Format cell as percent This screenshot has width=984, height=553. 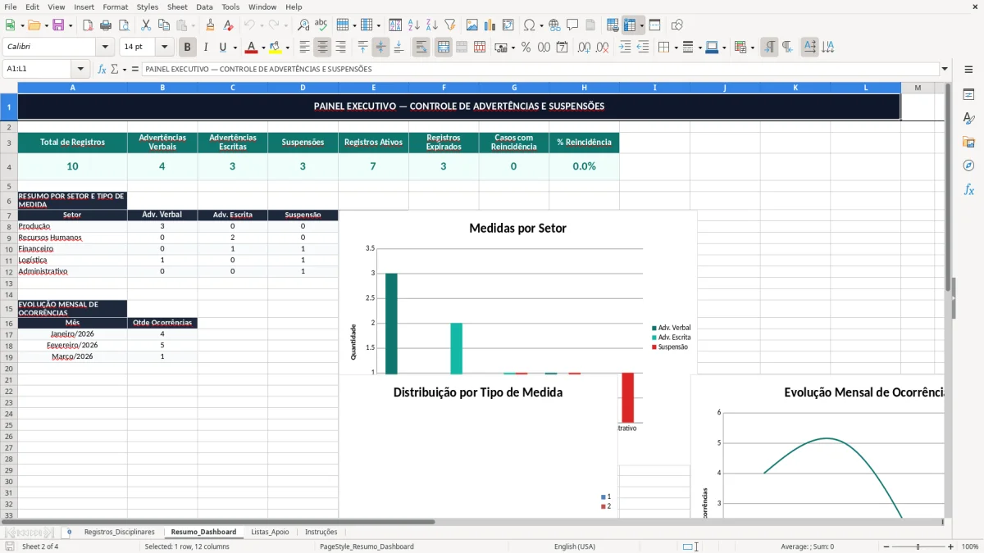pyautogui.click(x=526, y=48)
